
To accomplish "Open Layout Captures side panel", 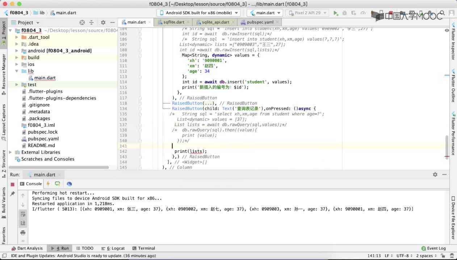I will pos(4,122).
